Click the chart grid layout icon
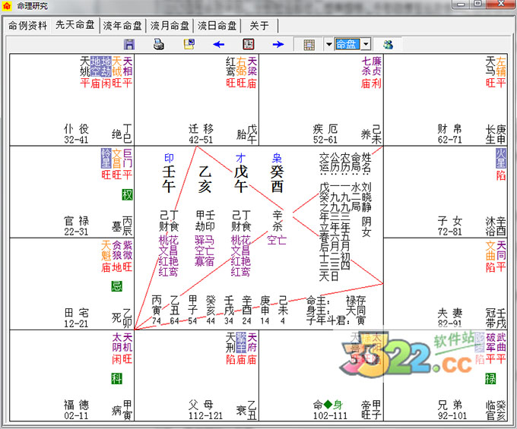 pyautogui.click(x=309, y=45)
